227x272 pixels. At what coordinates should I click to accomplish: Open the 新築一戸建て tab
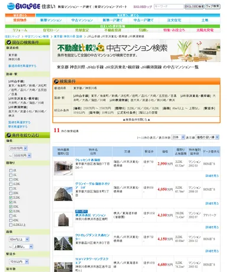point(113,20)
